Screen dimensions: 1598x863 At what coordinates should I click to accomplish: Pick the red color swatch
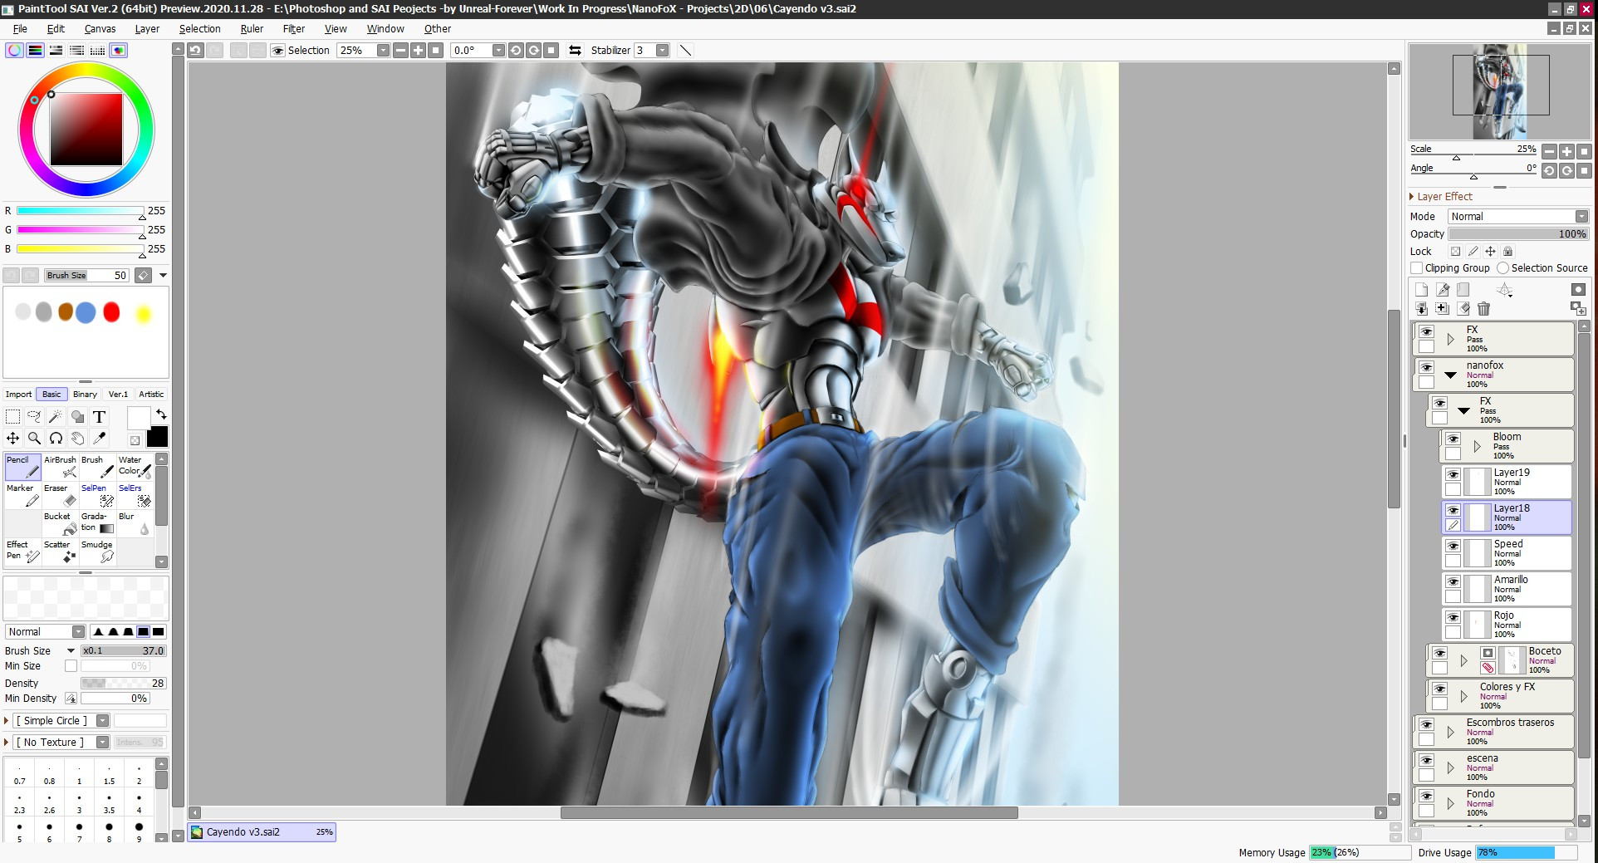point(111,312)
